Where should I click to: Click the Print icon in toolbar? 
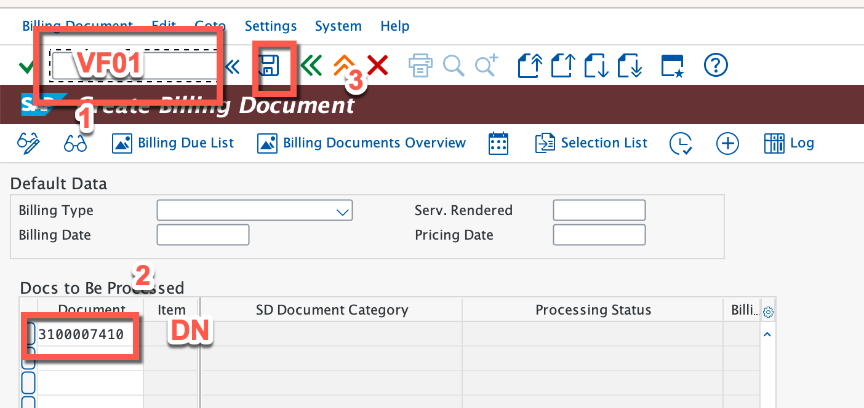coord(420,65)
